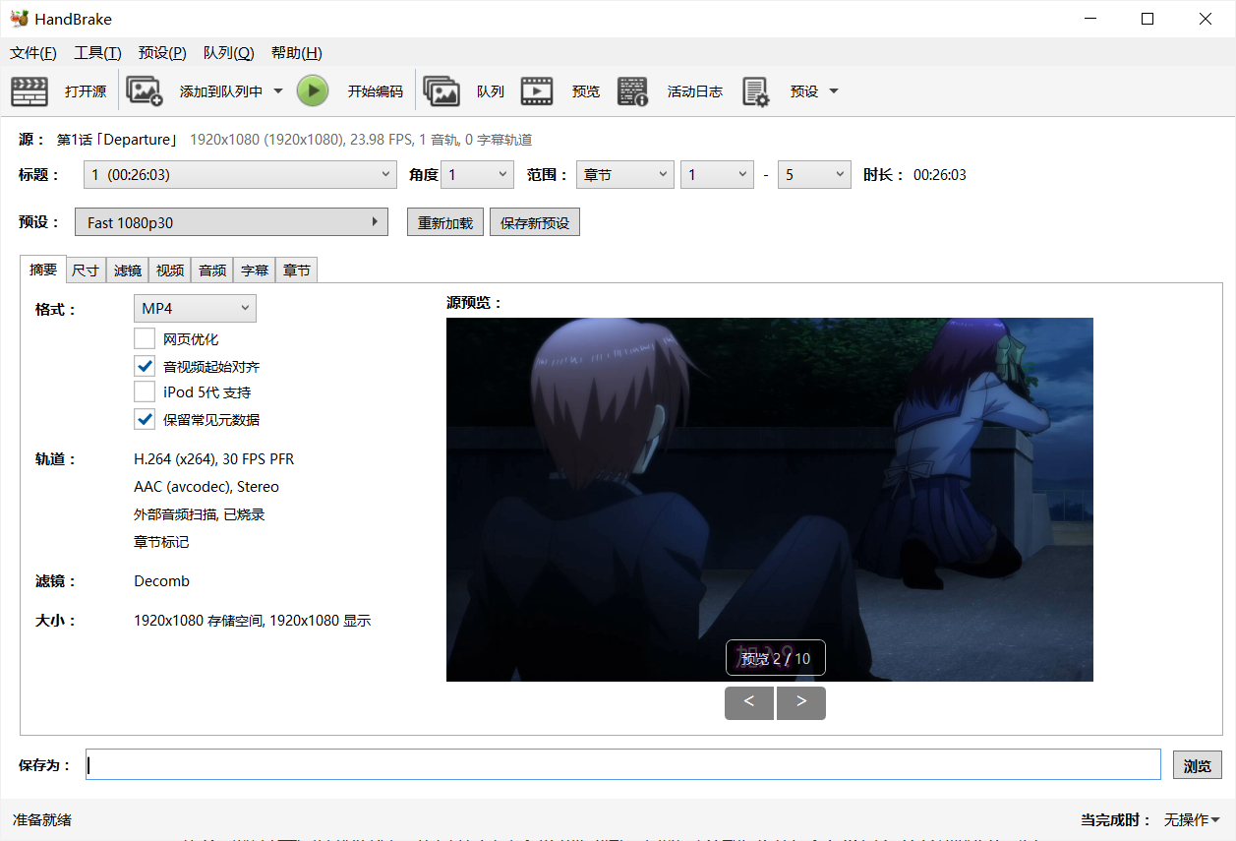Click the HandBrake app icon in title bar

(x=19, y=19)
